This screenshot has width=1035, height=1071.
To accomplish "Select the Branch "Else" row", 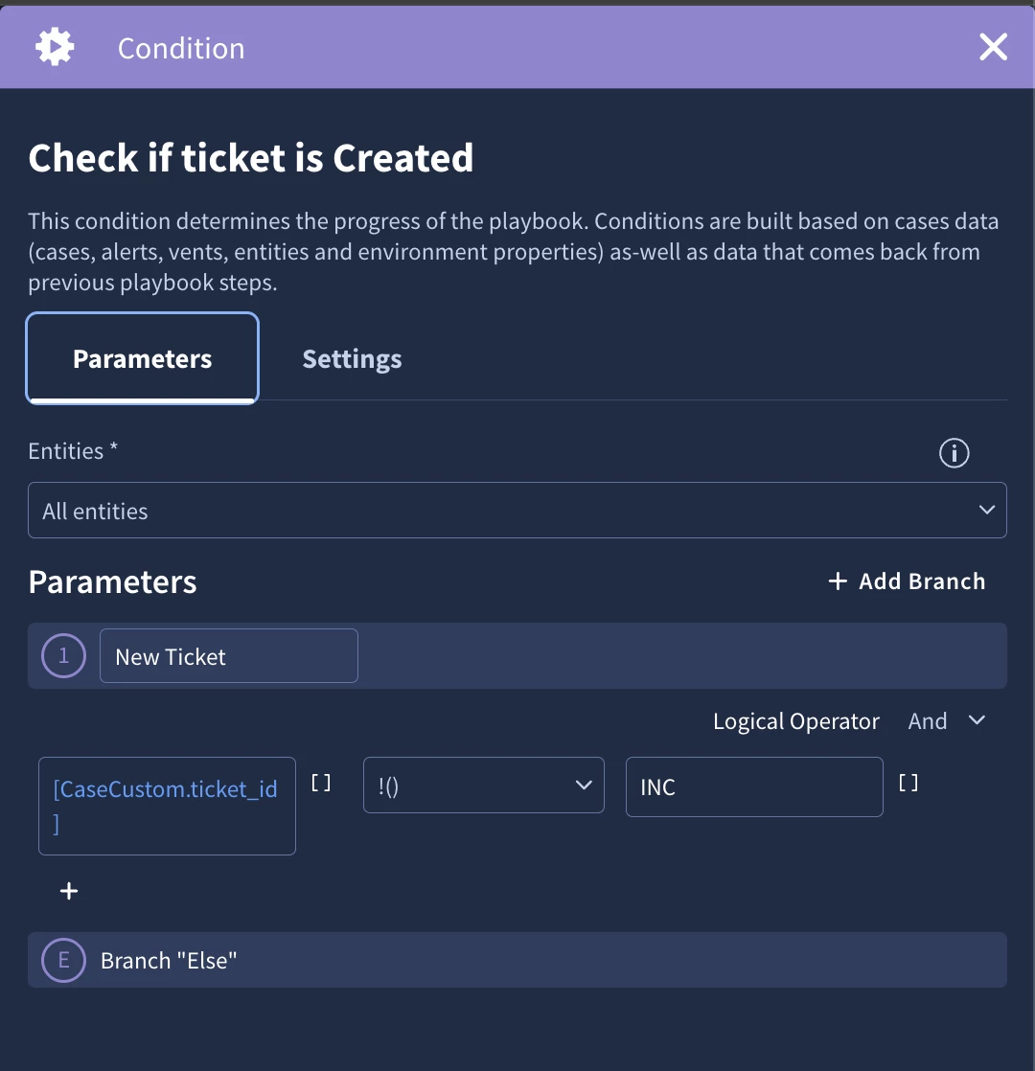I will pyautogui.click(x=517, y=960).
